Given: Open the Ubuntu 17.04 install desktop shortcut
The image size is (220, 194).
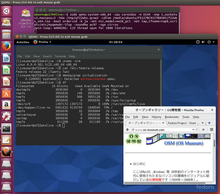Looking at the screenshot, I should (x=26, y=18).
